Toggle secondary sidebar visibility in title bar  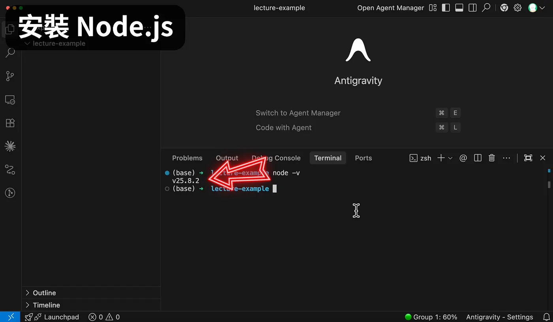coord(472,8)
